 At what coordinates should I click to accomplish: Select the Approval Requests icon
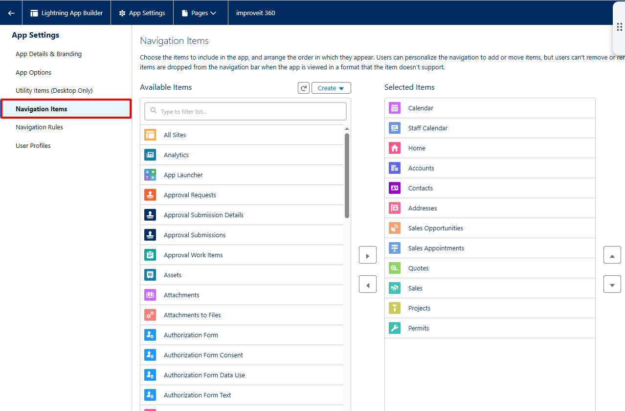tap(150, 195)
